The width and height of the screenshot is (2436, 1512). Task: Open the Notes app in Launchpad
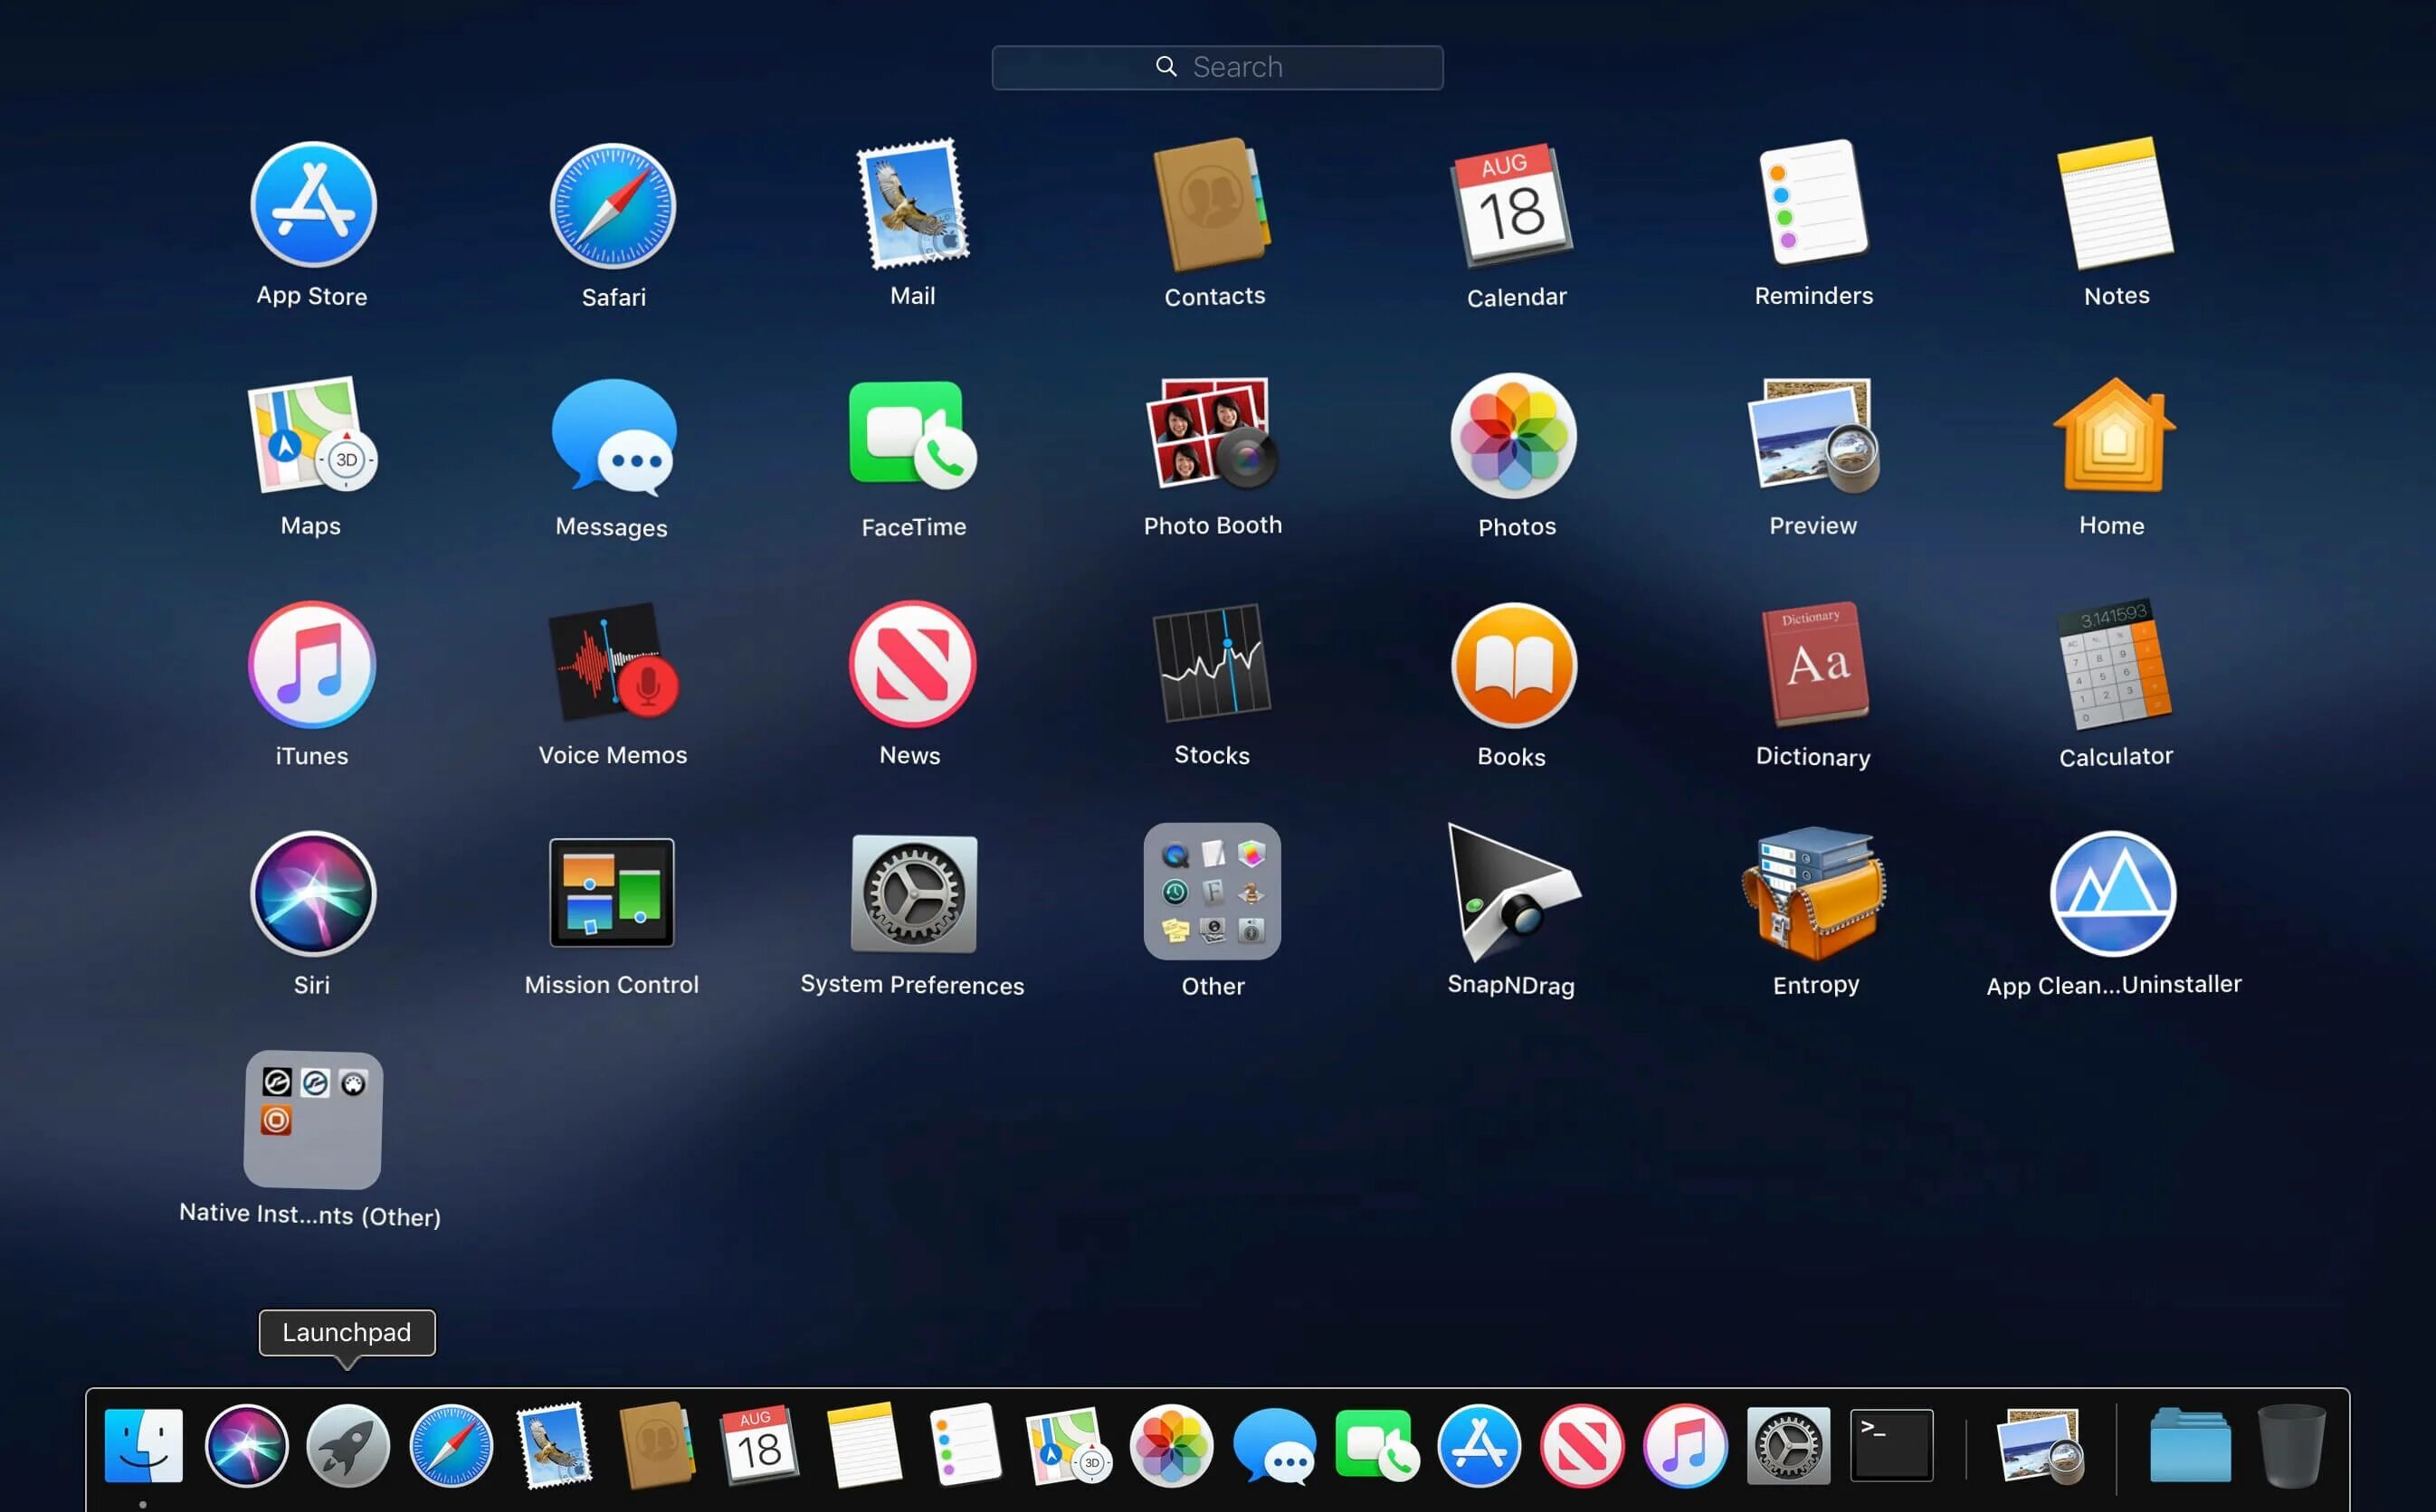[2114, 204]
